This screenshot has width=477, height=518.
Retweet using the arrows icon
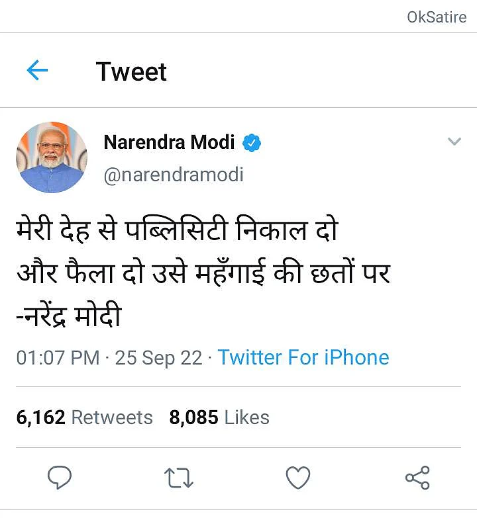179,477
